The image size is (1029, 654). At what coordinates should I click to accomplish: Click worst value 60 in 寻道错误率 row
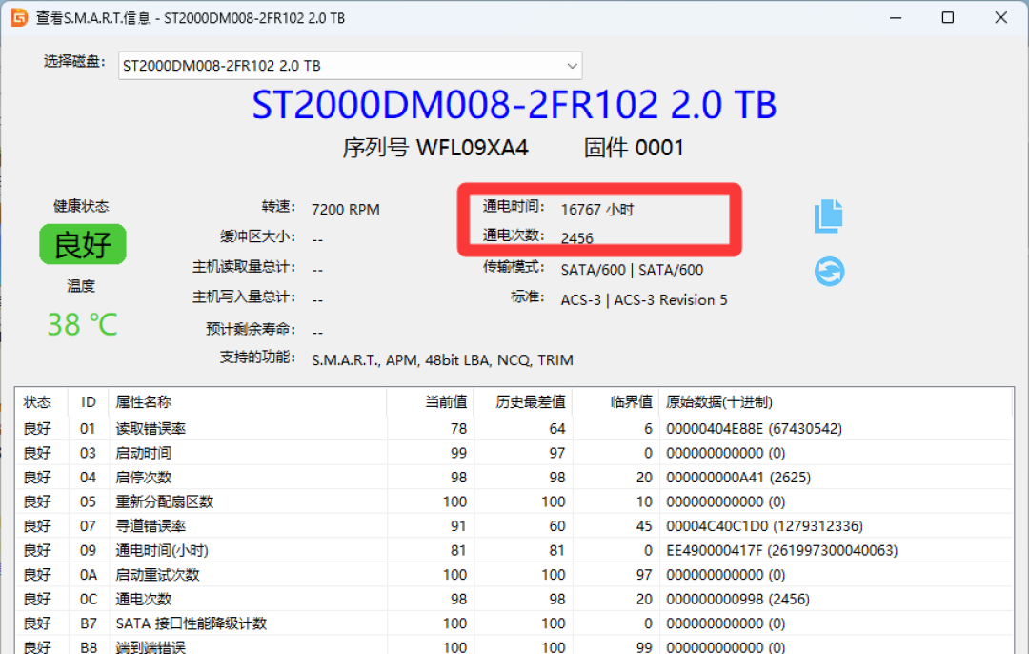pos(557,526)
